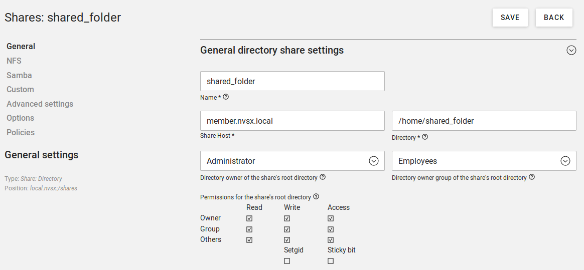Switch to the NFS section
This screenshot has width=584, height=270.
pyautogui.click(x=14, y=61)
